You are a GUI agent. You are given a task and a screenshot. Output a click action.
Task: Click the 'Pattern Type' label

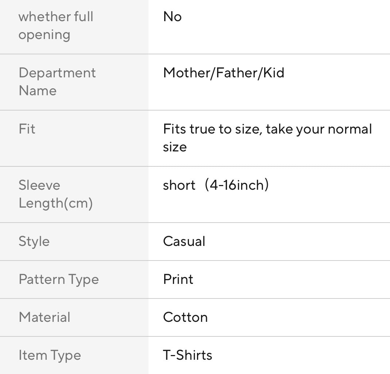[x=59, y=279]
